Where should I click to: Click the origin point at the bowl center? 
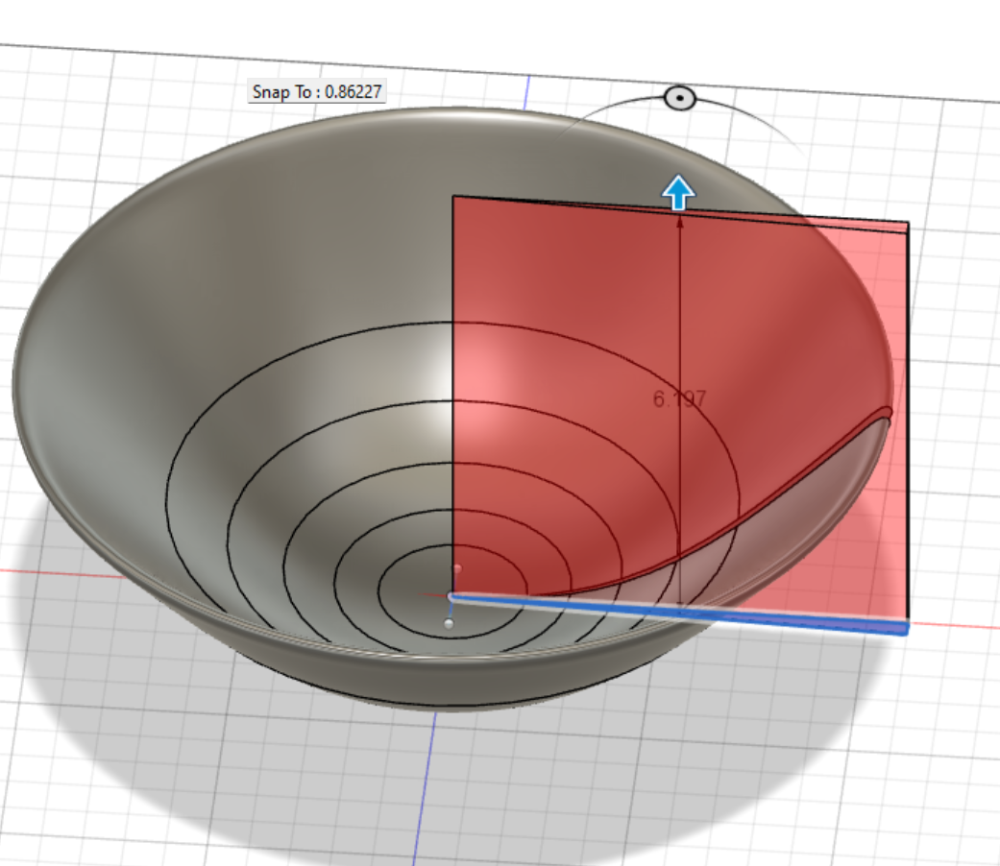pos(451,595)
